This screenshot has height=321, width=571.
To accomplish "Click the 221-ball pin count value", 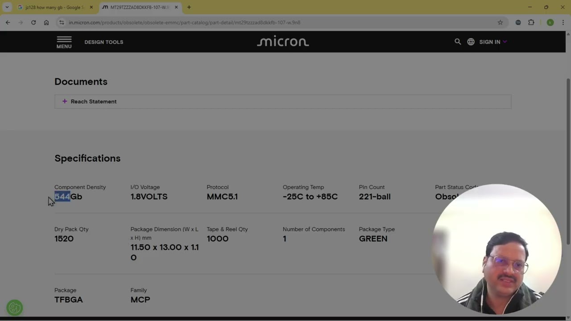I will click(375, 197).
